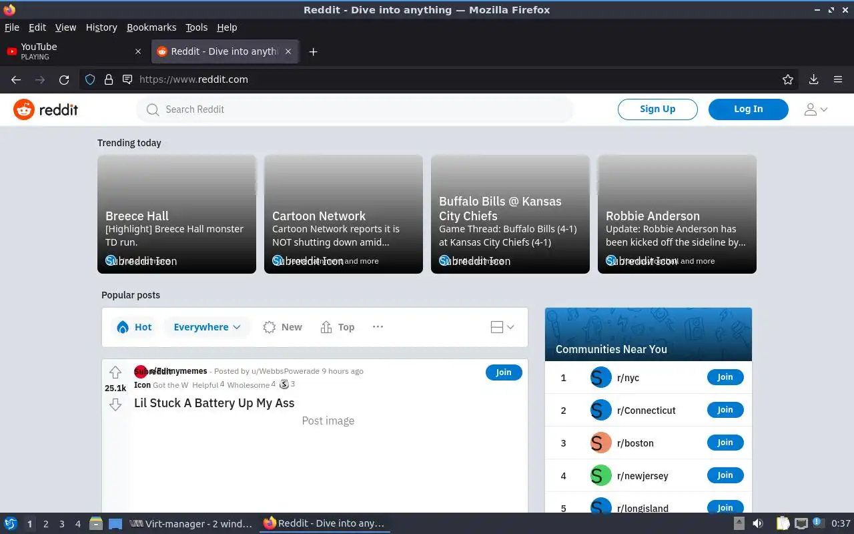The height and width of the screenshot is (534, 854).
Task: Open a new tab with the plus button
Action: 313,51
